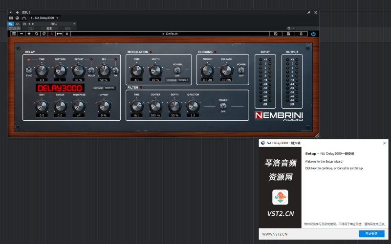This screenshot has width=391, height=244.
Task: Click the redo arrow icon
Action: [x=44, y=34]
